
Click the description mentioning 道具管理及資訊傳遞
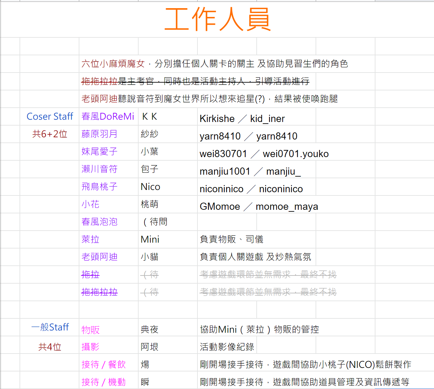(x=305, y=382)
